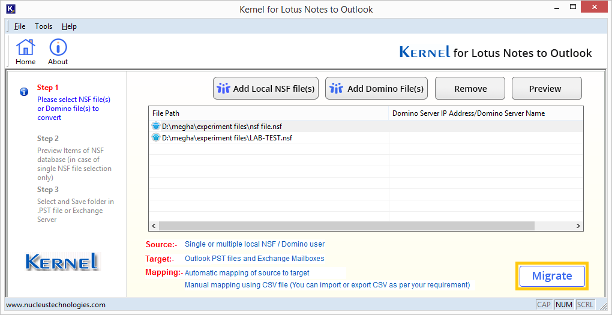
Task: Click the NUM status indicator
Action: pos(563,304)
